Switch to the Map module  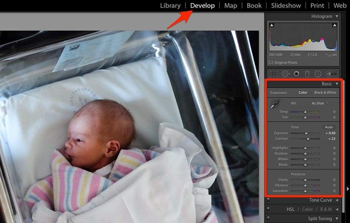[231, 6]
